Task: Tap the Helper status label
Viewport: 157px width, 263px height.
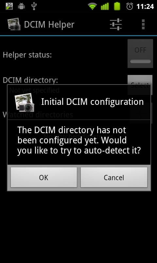Action: [x=27, y=55]
